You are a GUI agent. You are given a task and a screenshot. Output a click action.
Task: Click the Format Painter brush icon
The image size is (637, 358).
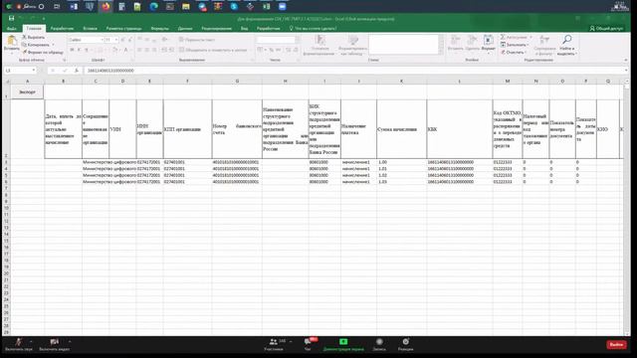pyautogui.click(x=24, y=52)
